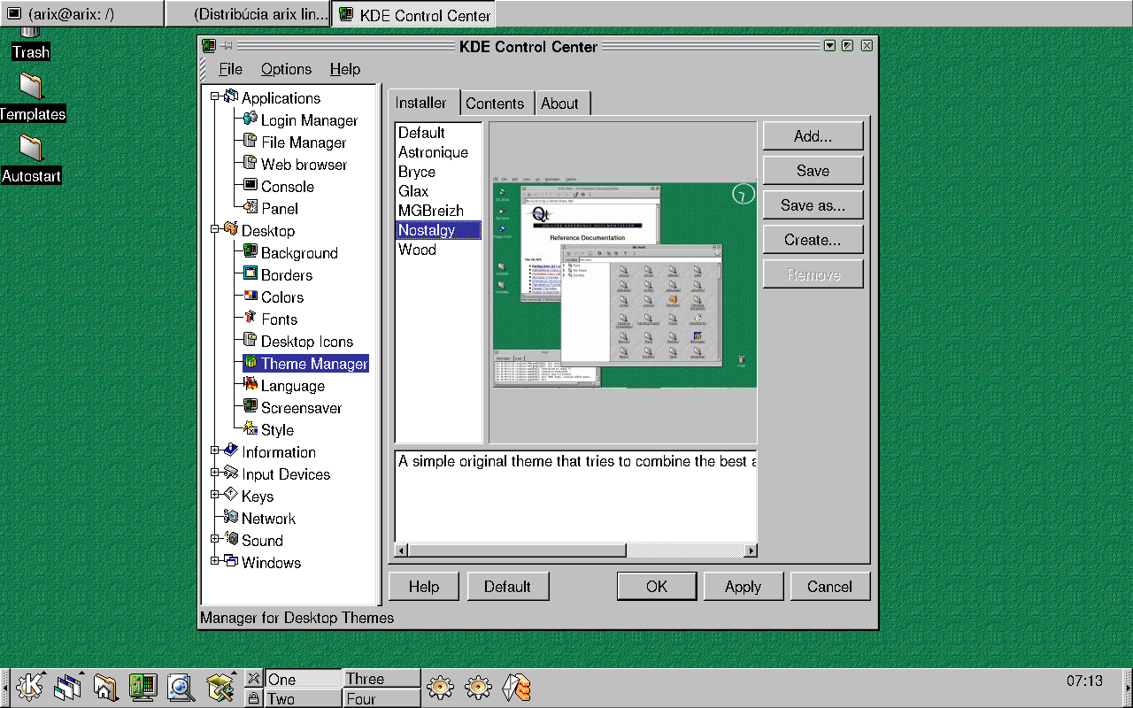Click the Templates folder desktop icon
Image resolution: width=1133 pixels, height=708 pixels.
click(31, 87)
